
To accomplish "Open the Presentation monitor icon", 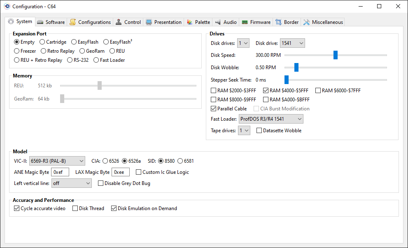I will pos(149,22).
